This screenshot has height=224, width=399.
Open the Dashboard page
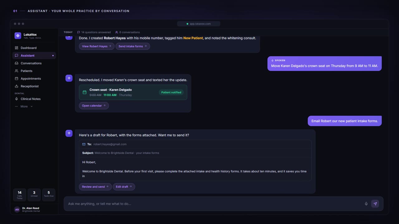click(34, 48)
